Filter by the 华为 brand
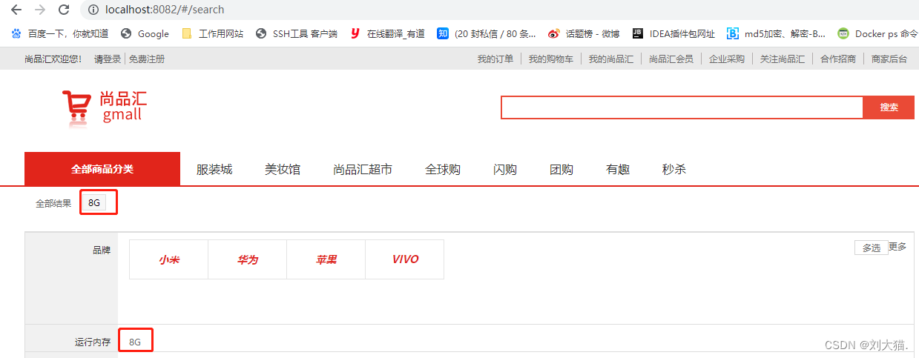Image resolution: width=919 pixels, height=358 pixels. [248, 259]
